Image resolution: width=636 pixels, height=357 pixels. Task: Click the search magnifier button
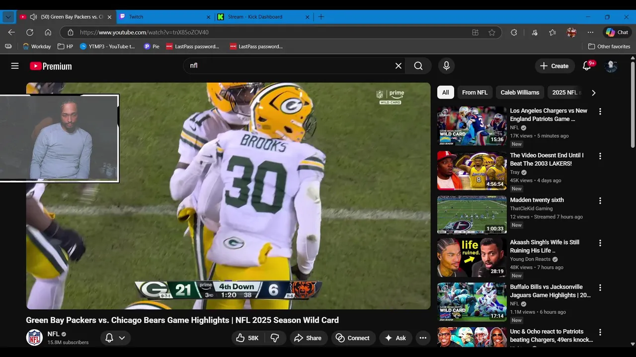[418, 66]
